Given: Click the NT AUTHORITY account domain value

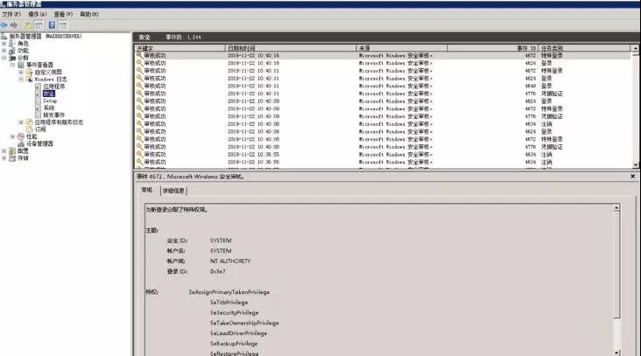Looking at the screenshot, I should point(230,262).
